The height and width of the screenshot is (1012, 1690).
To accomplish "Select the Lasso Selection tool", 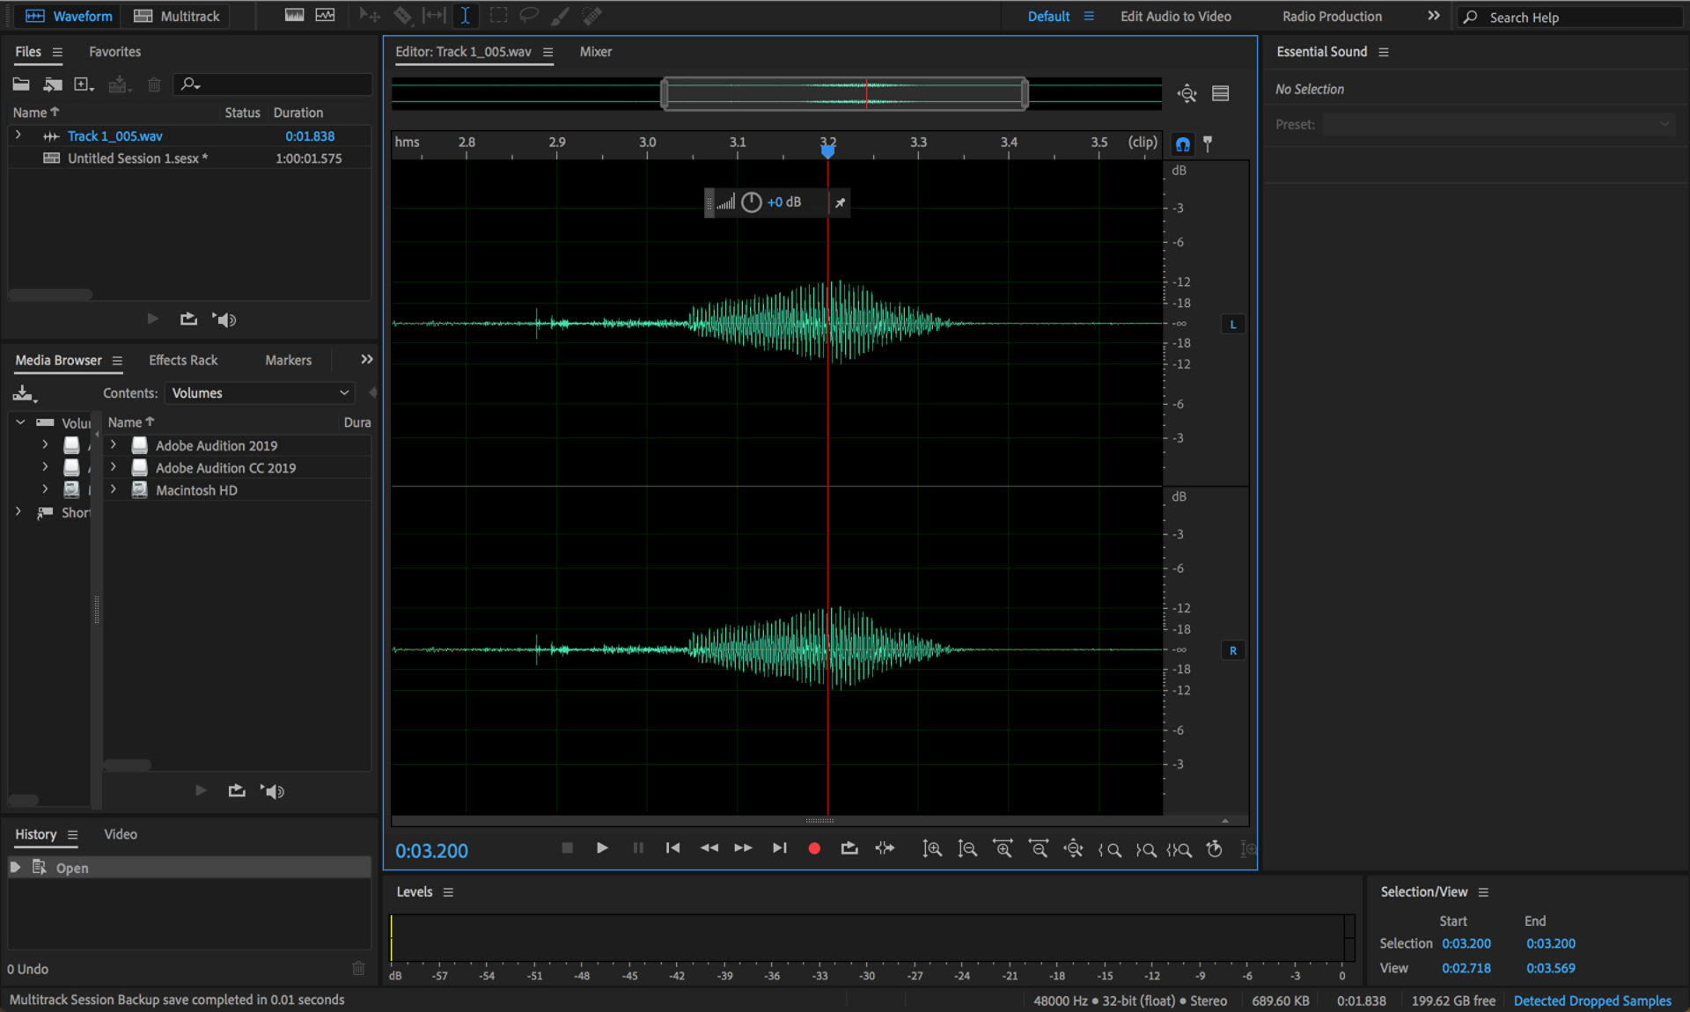I will 529,16.
